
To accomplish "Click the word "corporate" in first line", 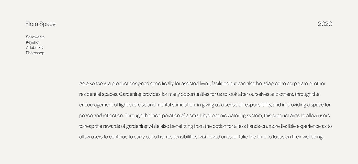I will (297, 83).
